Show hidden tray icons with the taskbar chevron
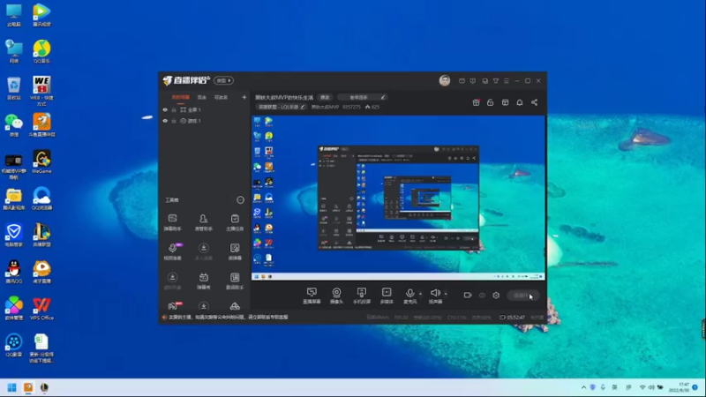706x397 pixels. pos(583,387)
